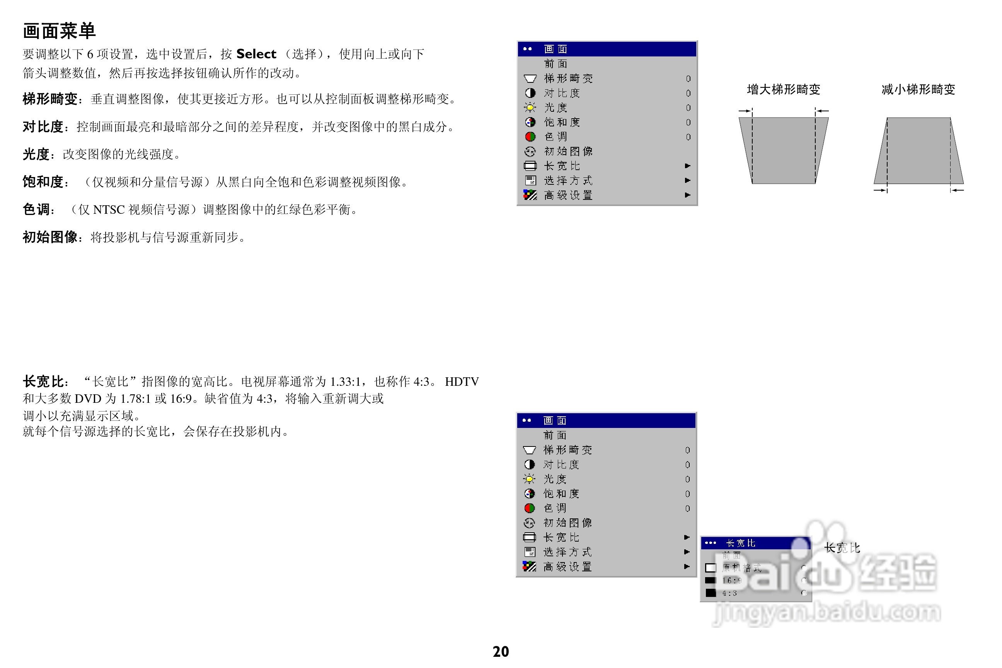
Task: Select the 梯形畸变 trapezoid icon
Action: click(530, 78)
